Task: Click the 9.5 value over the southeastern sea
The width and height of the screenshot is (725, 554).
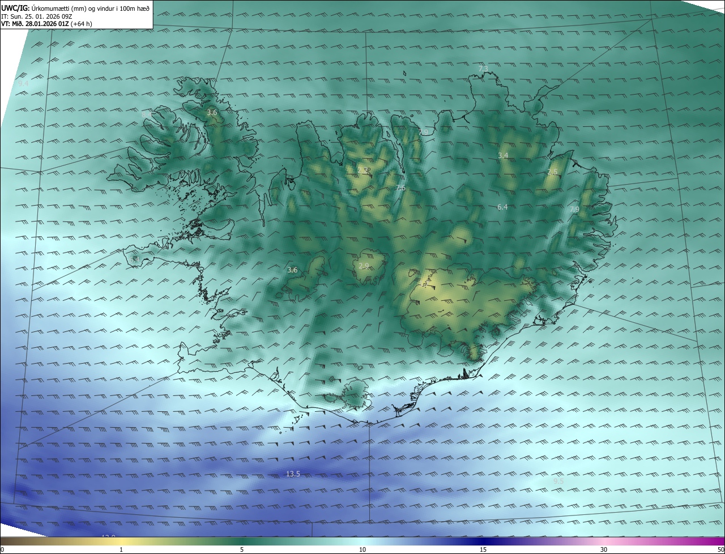Action: point(558,481)
